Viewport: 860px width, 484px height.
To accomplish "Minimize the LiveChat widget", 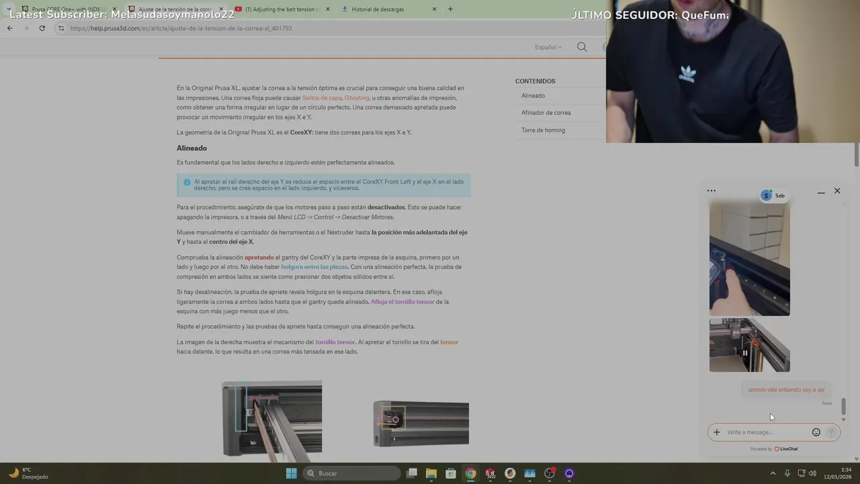I will pos(821,192).
